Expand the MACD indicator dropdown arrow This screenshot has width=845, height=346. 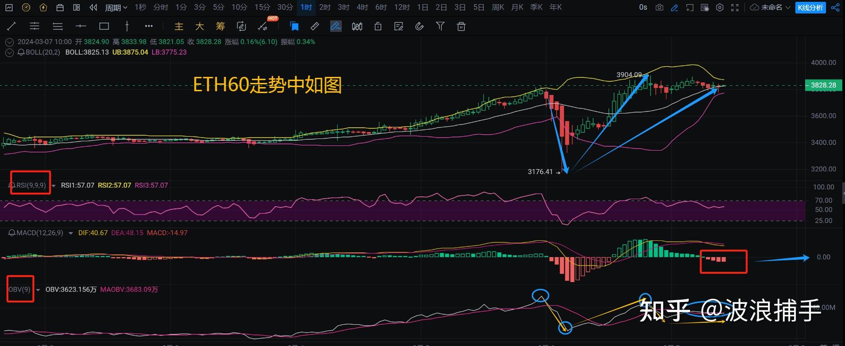click(70, 233)
